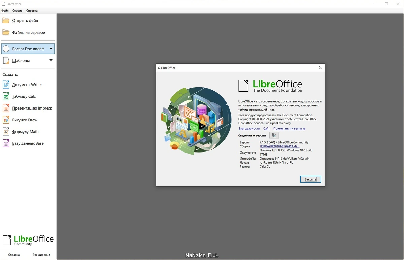Click the Отрисовка ИП: Skia/Vulkan text
This screenshot has height=260, width=404.
click(278, 158)
